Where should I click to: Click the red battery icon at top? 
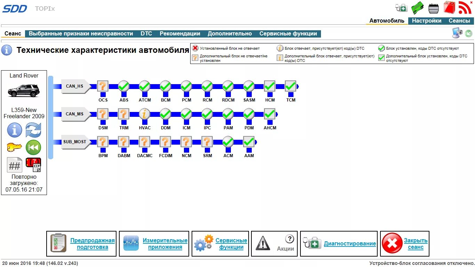click(x=449, y=7)
